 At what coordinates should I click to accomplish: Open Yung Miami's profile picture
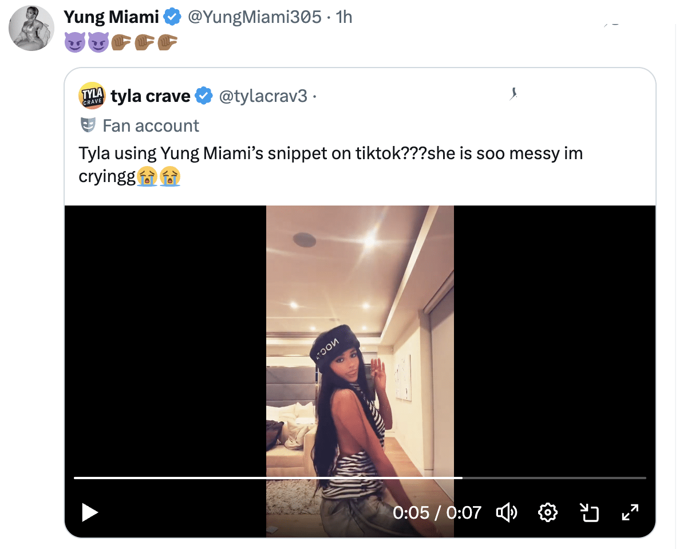point(31,29)
